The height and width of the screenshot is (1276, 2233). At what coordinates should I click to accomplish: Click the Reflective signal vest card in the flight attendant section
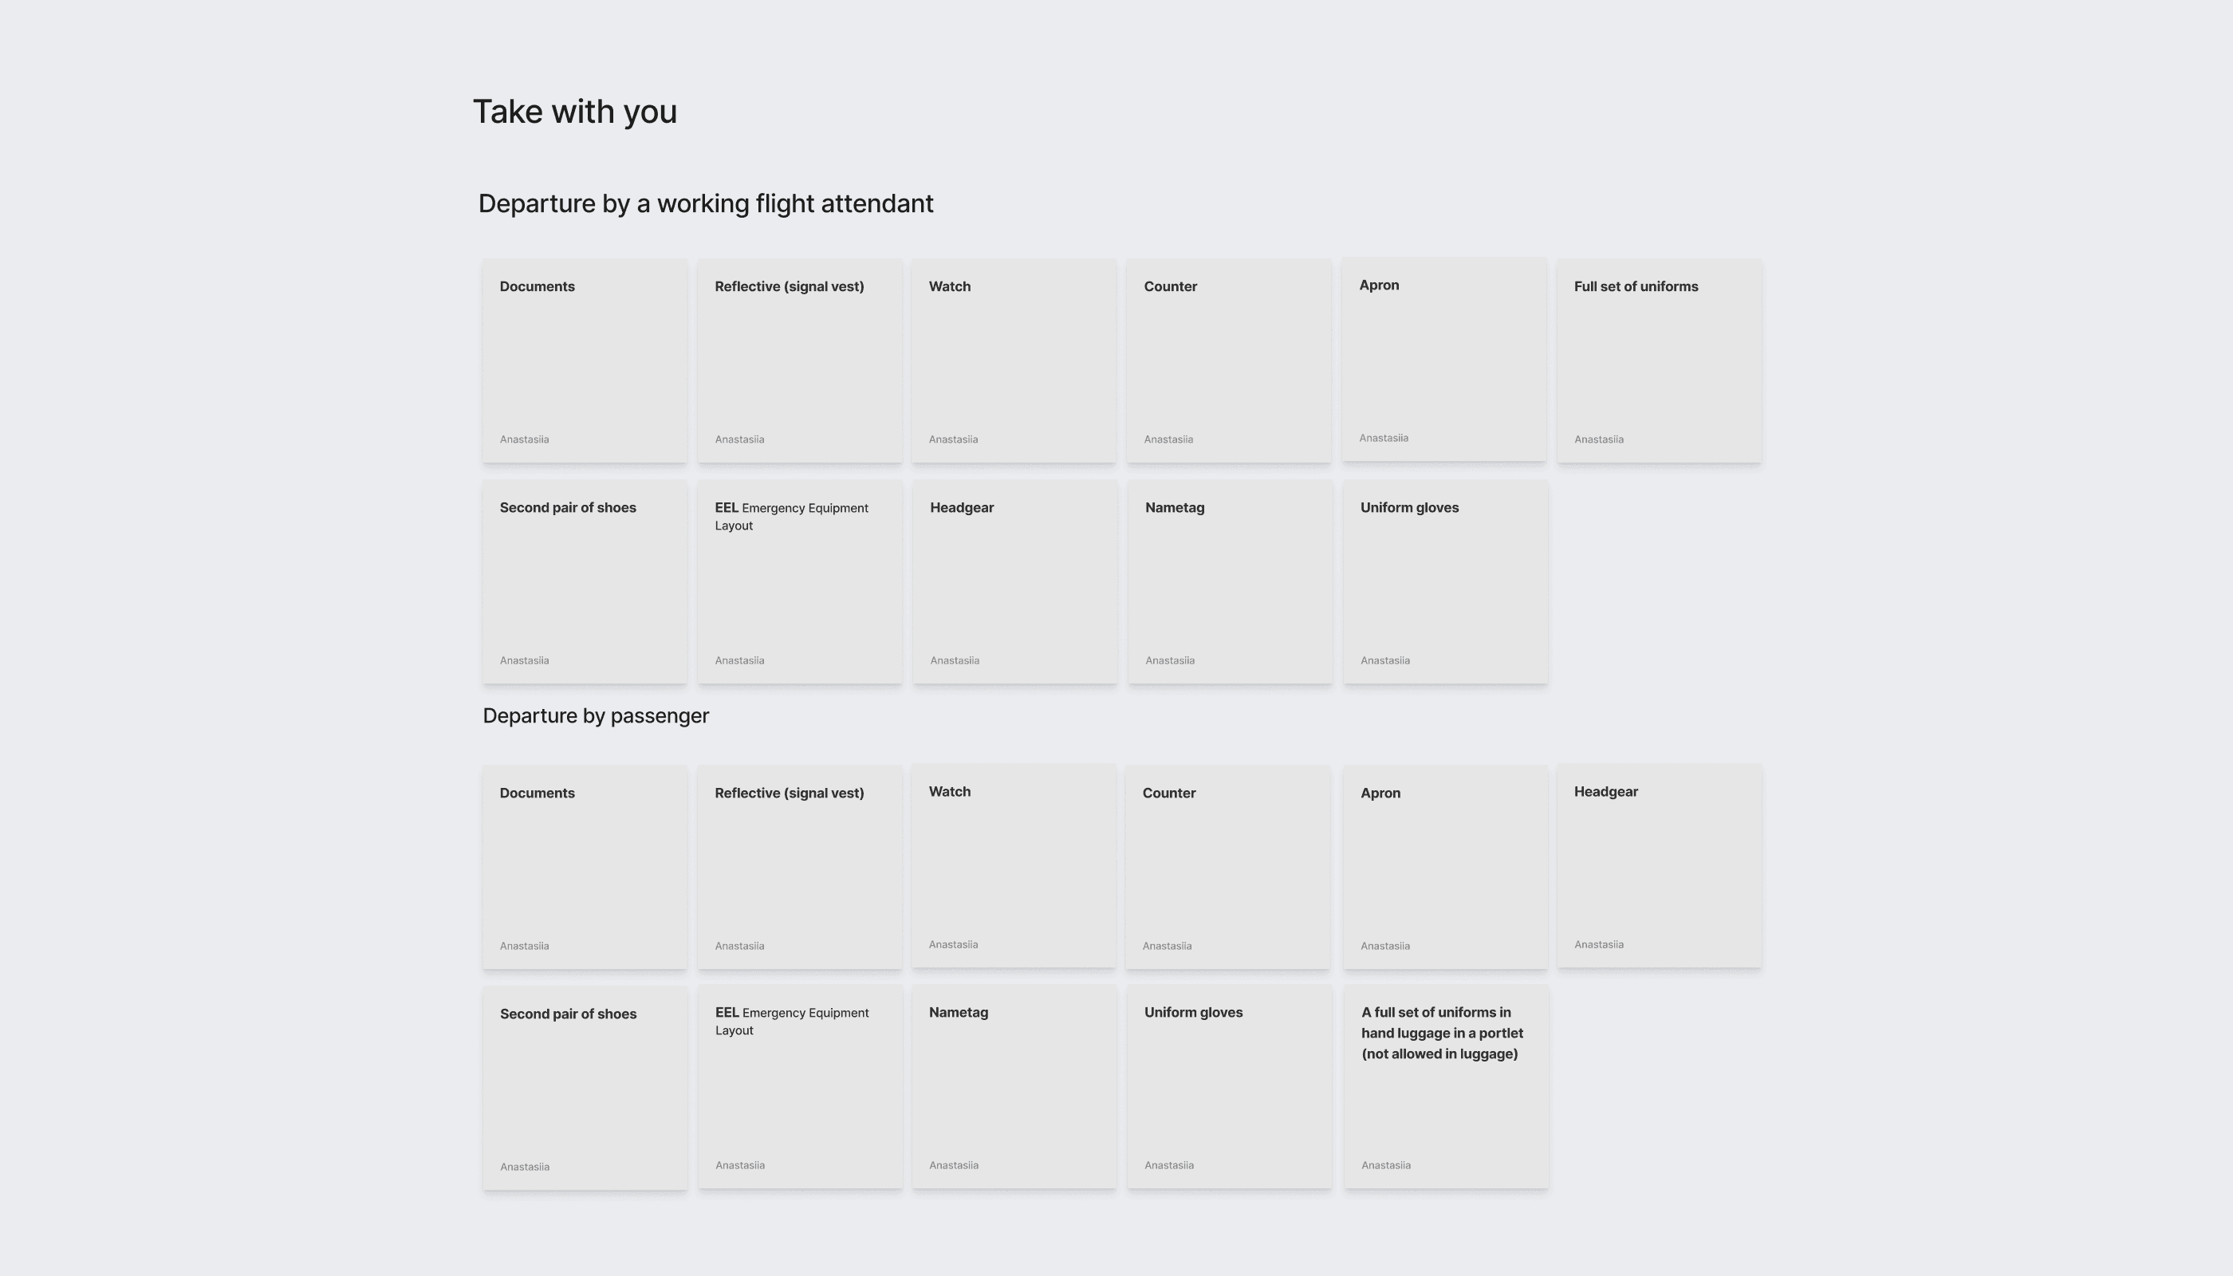click(799, 360)
